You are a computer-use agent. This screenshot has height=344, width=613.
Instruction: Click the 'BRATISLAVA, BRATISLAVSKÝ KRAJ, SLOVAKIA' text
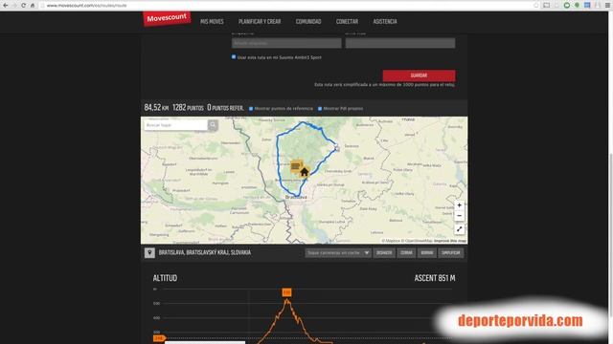[x=205, y=252]
